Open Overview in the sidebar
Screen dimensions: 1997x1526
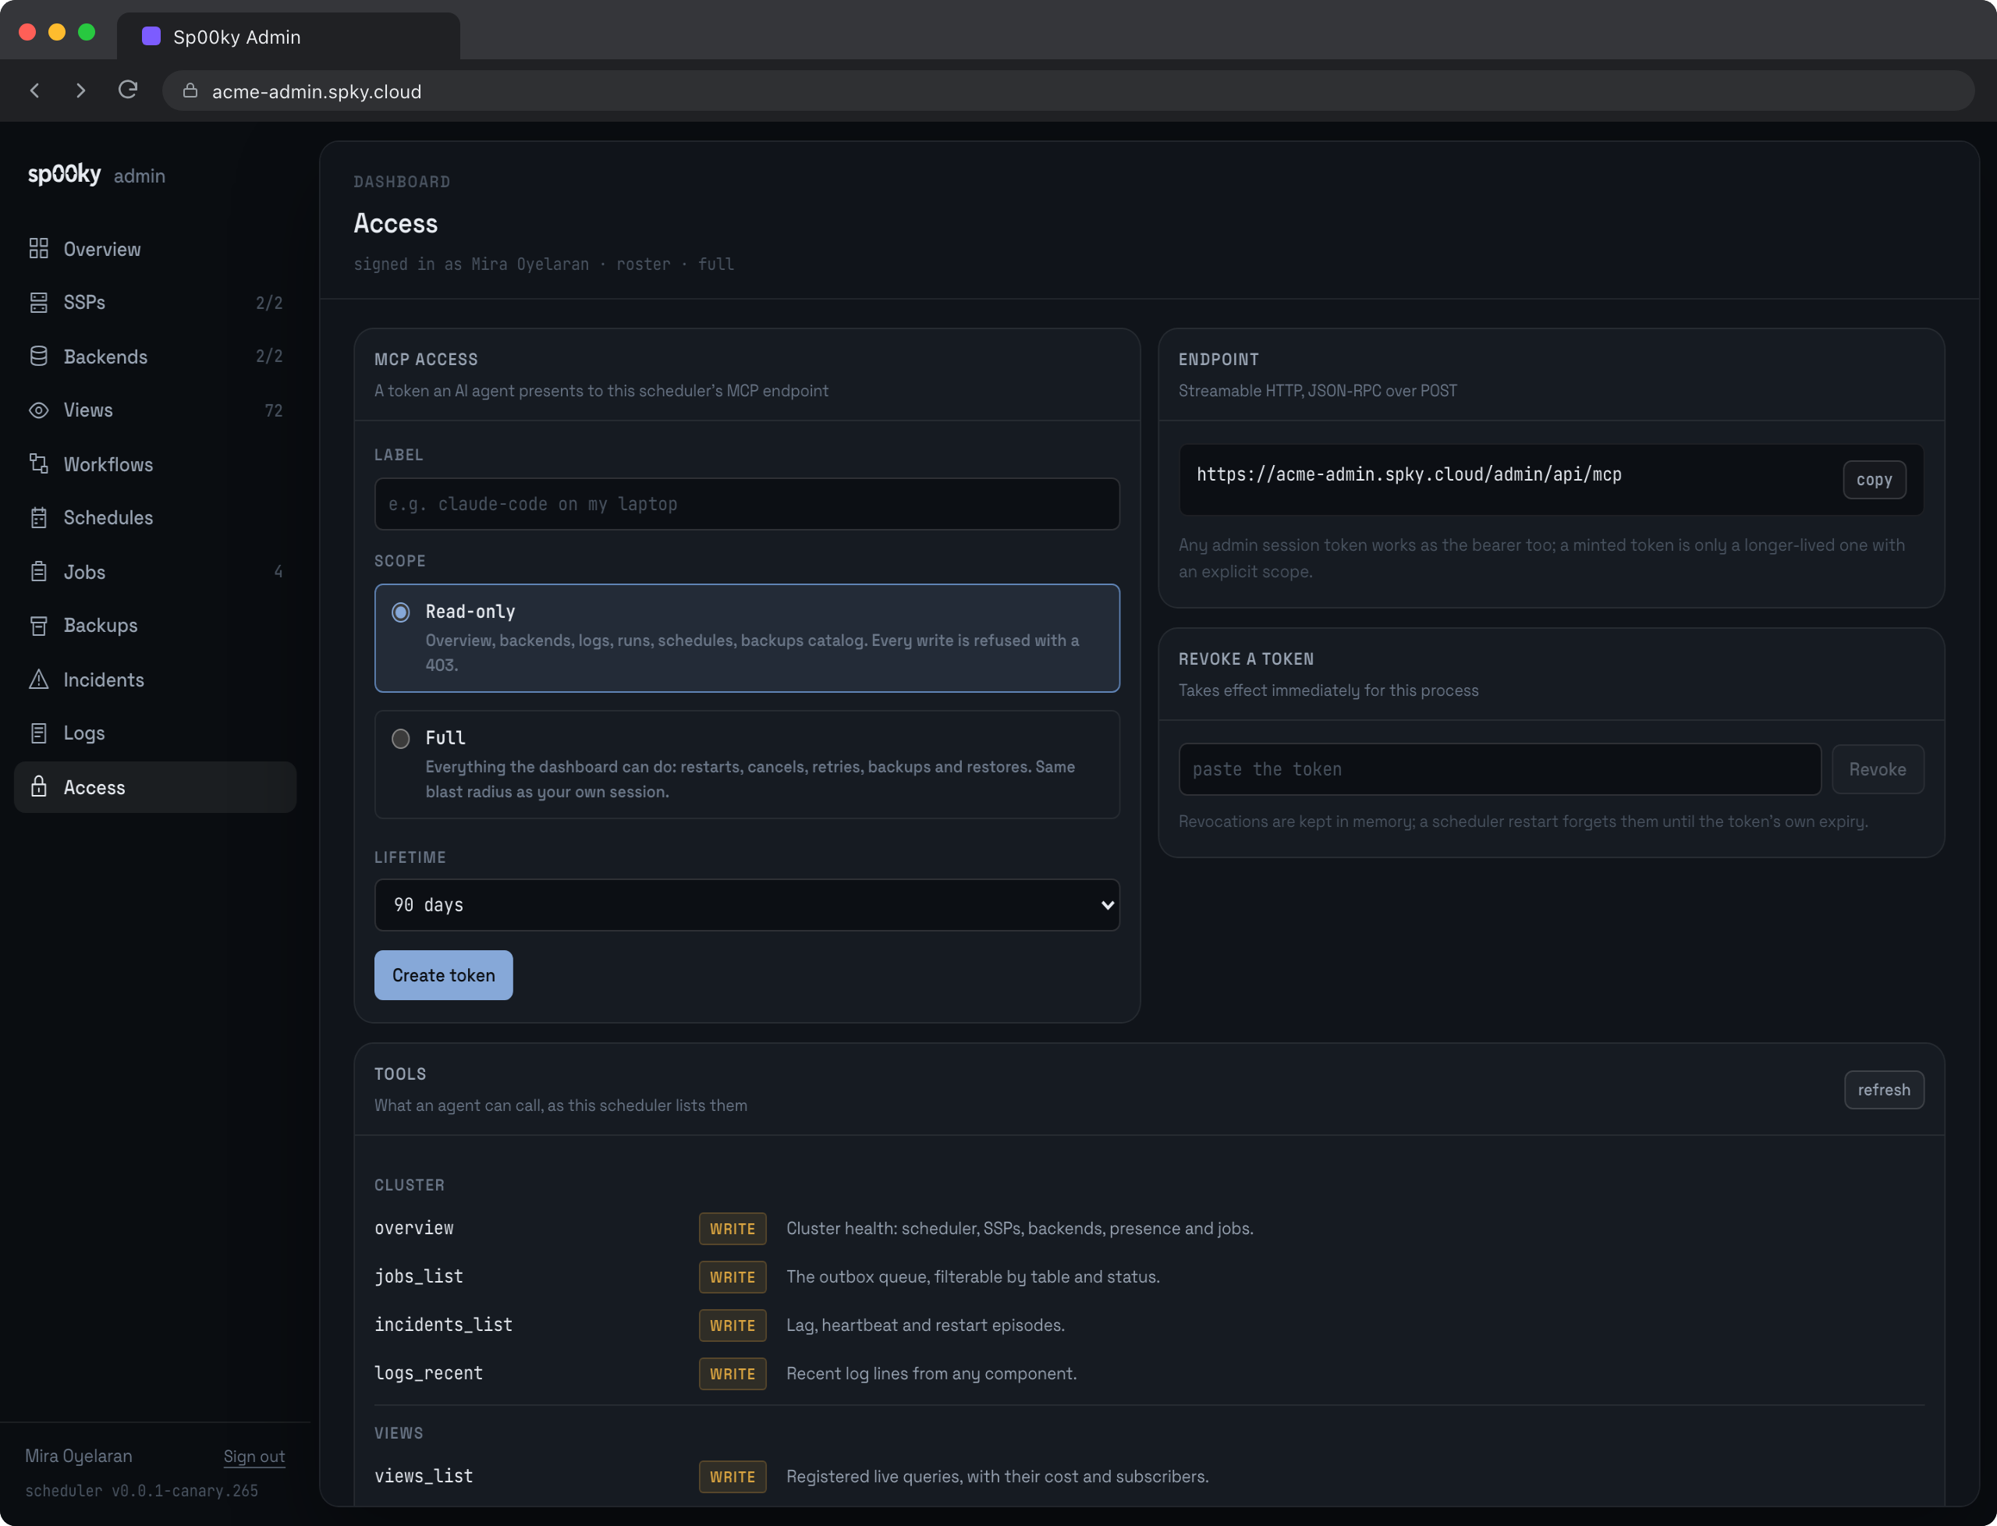155,249
